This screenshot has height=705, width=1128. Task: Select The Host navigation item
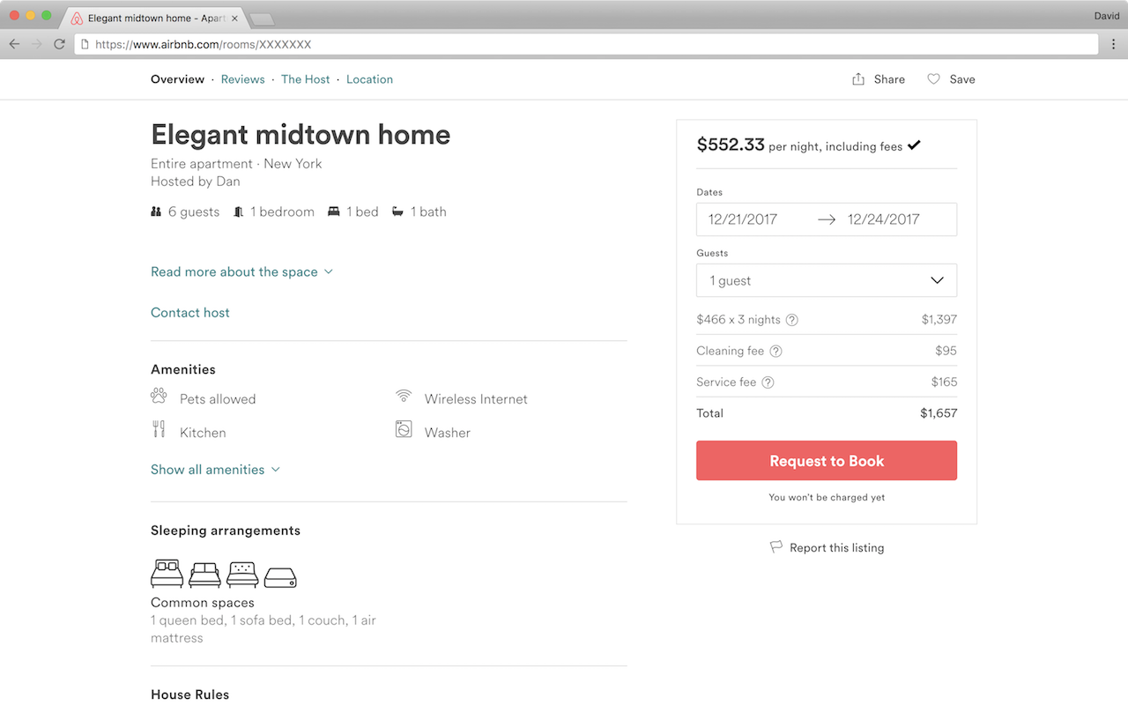coord(305,78)
